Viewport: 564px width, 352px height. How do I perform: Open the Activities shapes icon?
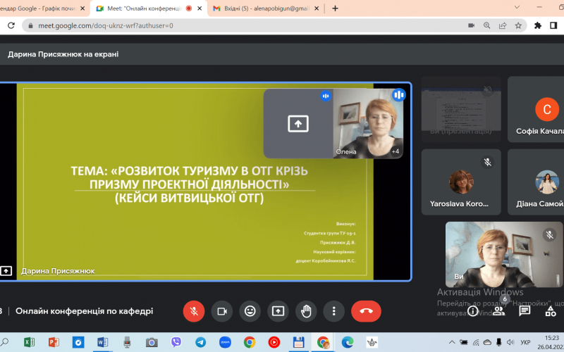point(551,311)
